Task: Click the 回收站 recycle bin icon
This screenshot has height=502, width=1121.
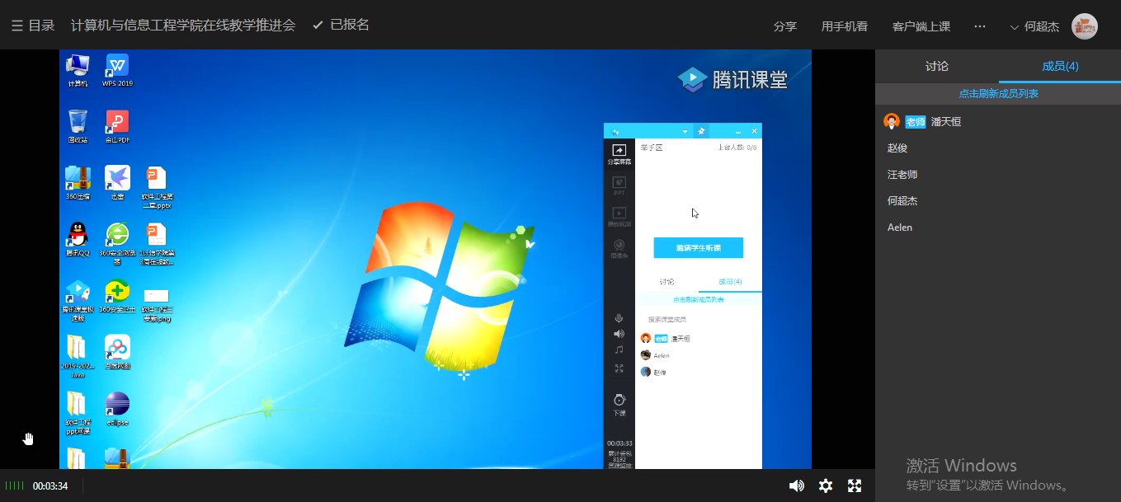Action: tap(78, 127)
